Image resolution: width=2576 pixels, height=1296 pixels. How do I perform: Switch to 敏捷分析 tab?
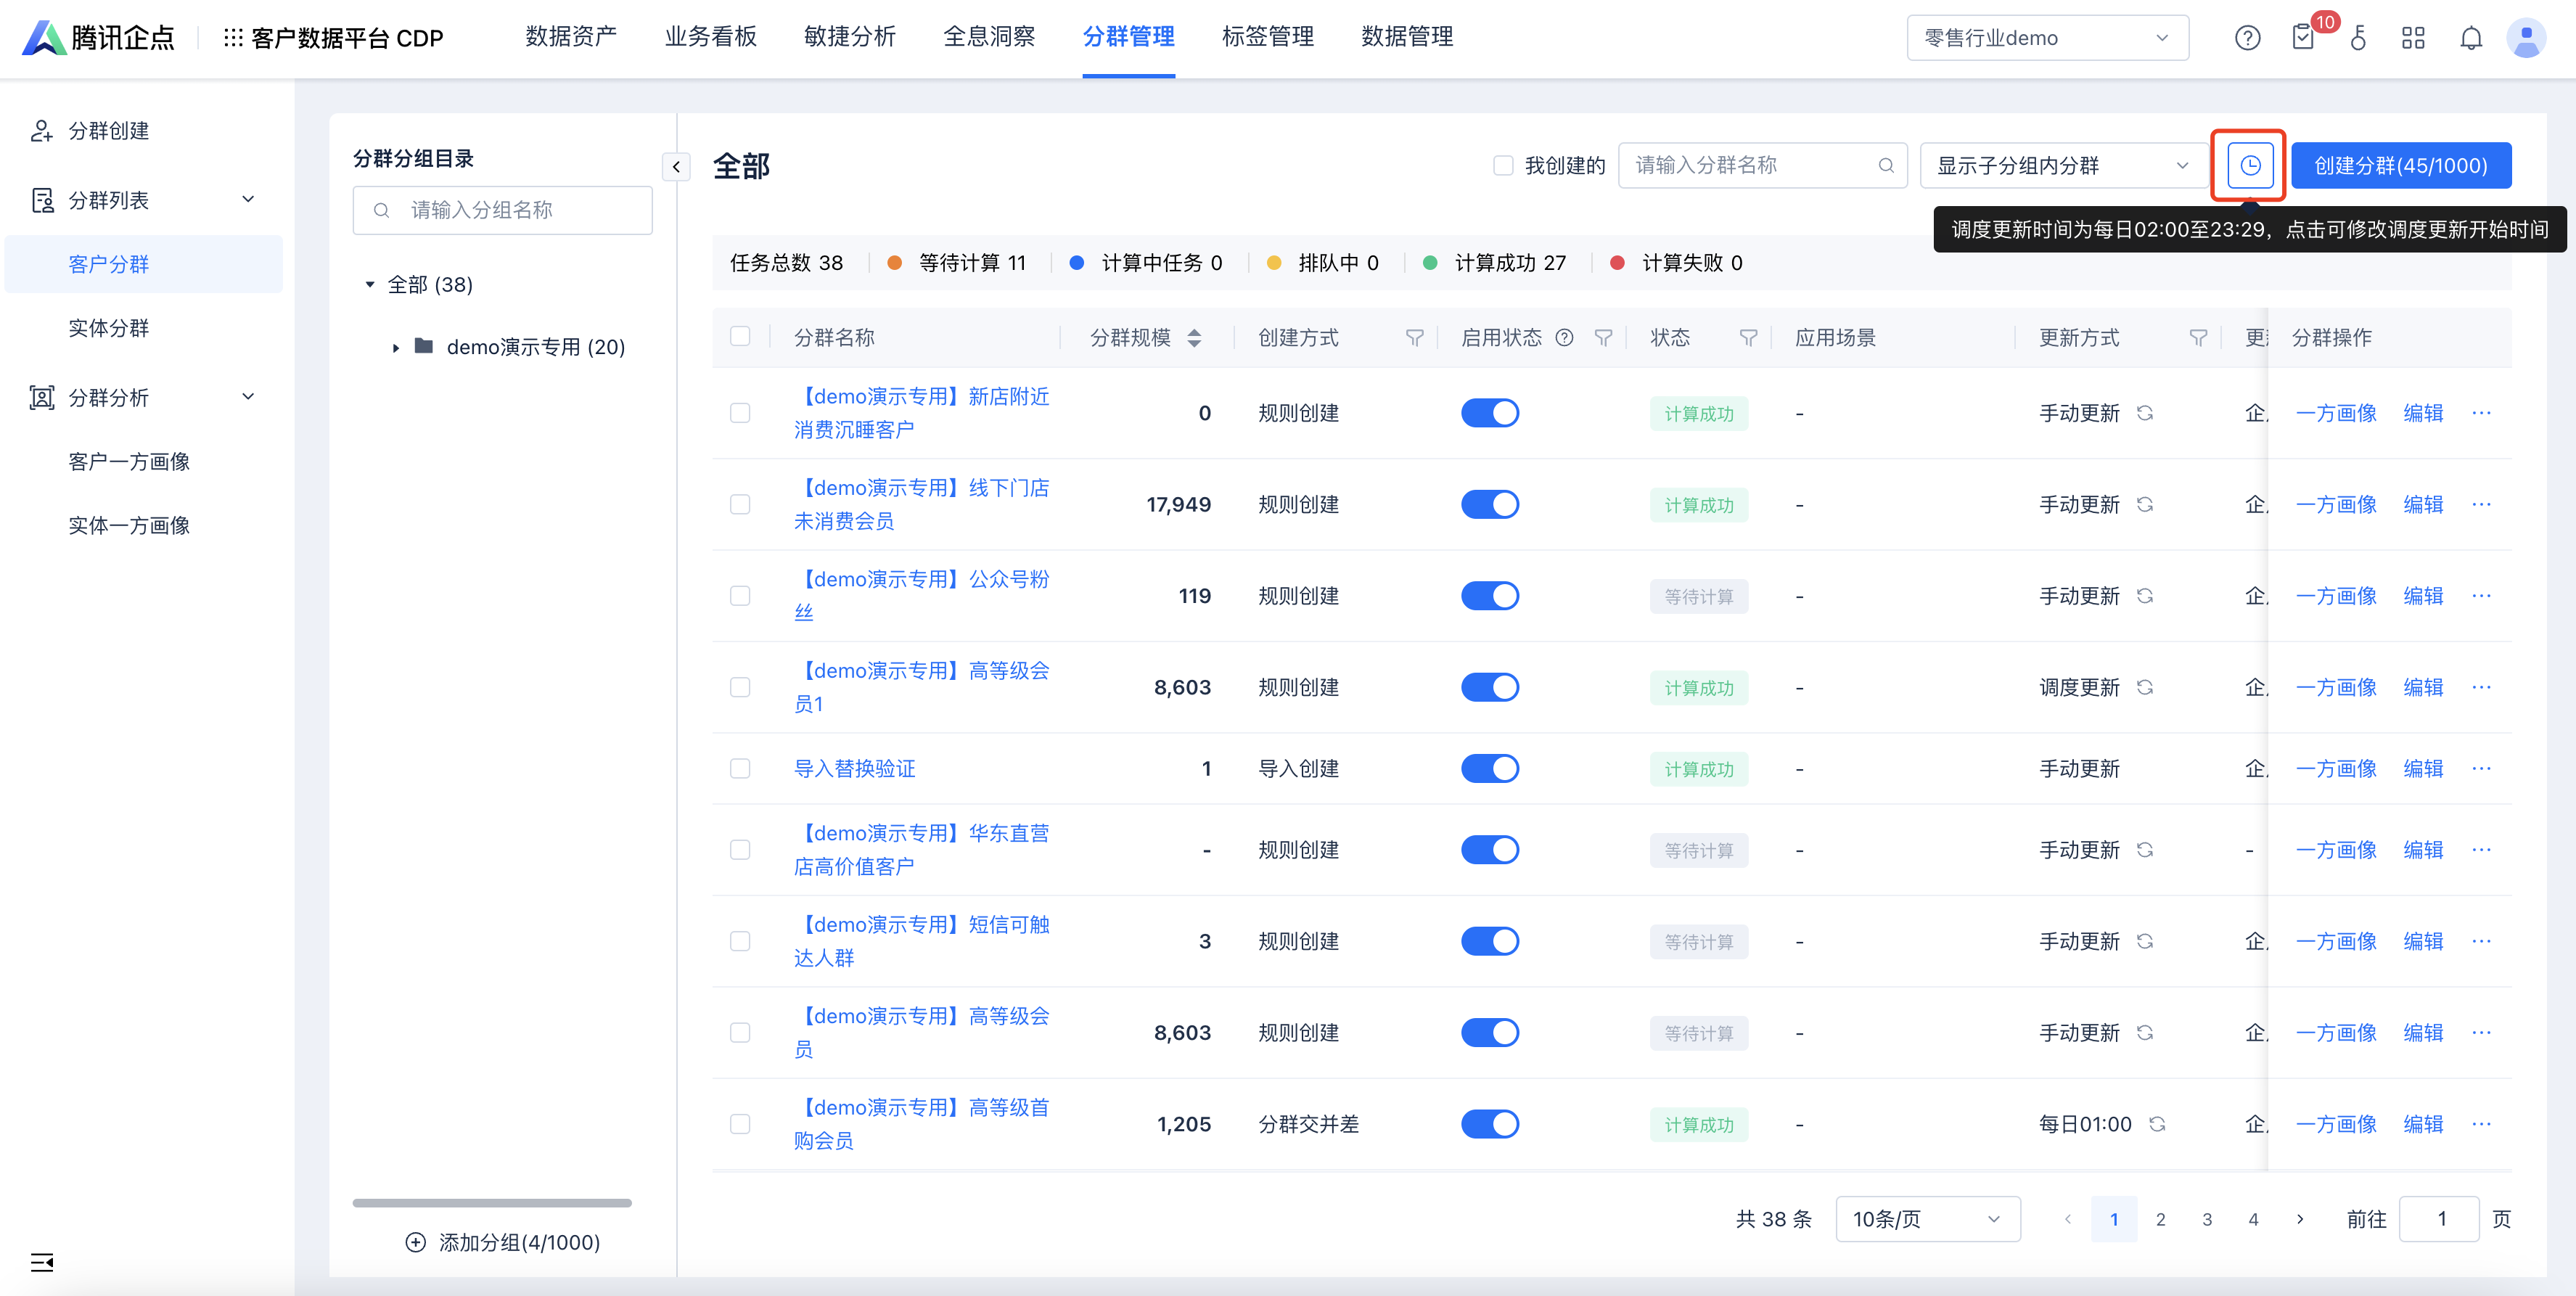click(x=849, y=37)
